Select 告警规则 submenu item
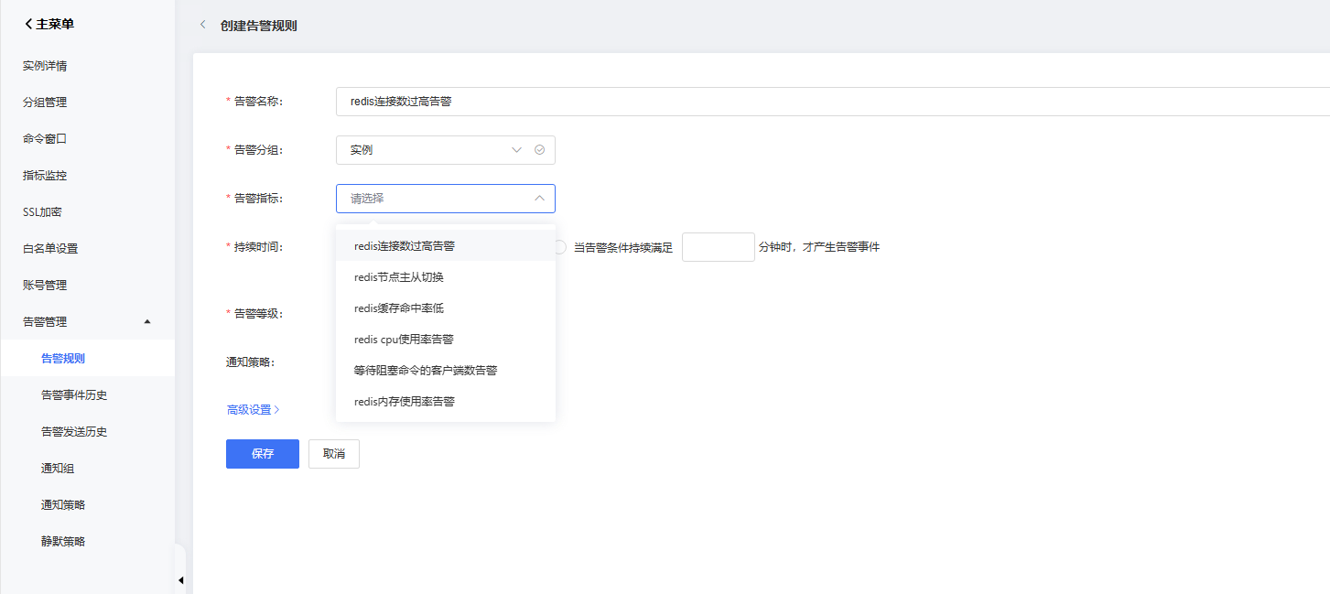The height and width of the screenshot is (594, 1330). (87, 359)
